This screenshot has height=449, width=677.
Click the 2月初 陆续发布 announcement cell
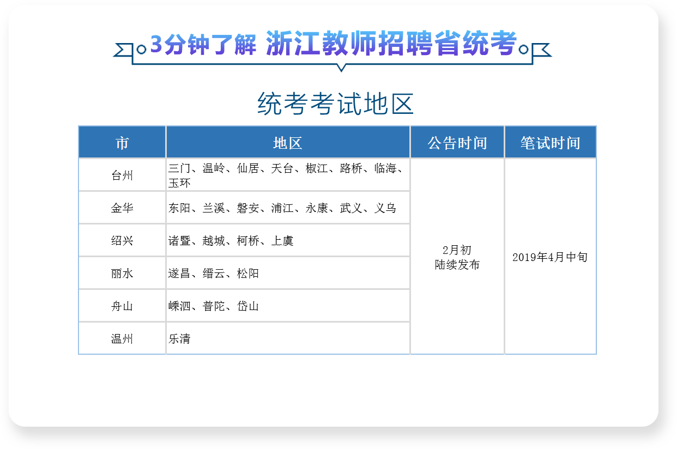[457, 257]
